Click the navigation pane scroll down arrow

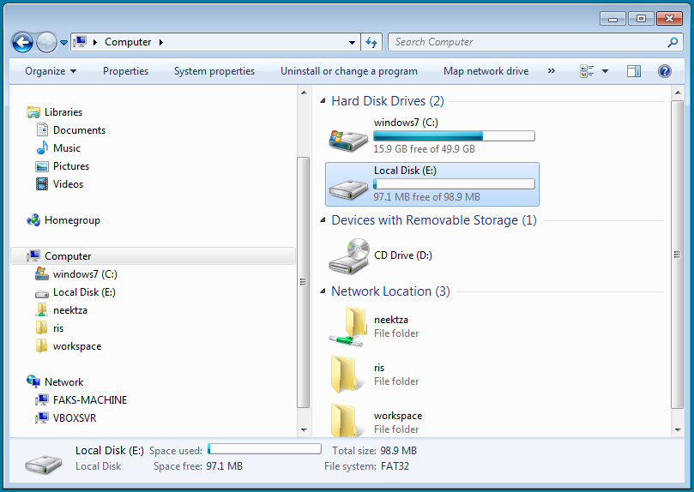pos(304,429)
